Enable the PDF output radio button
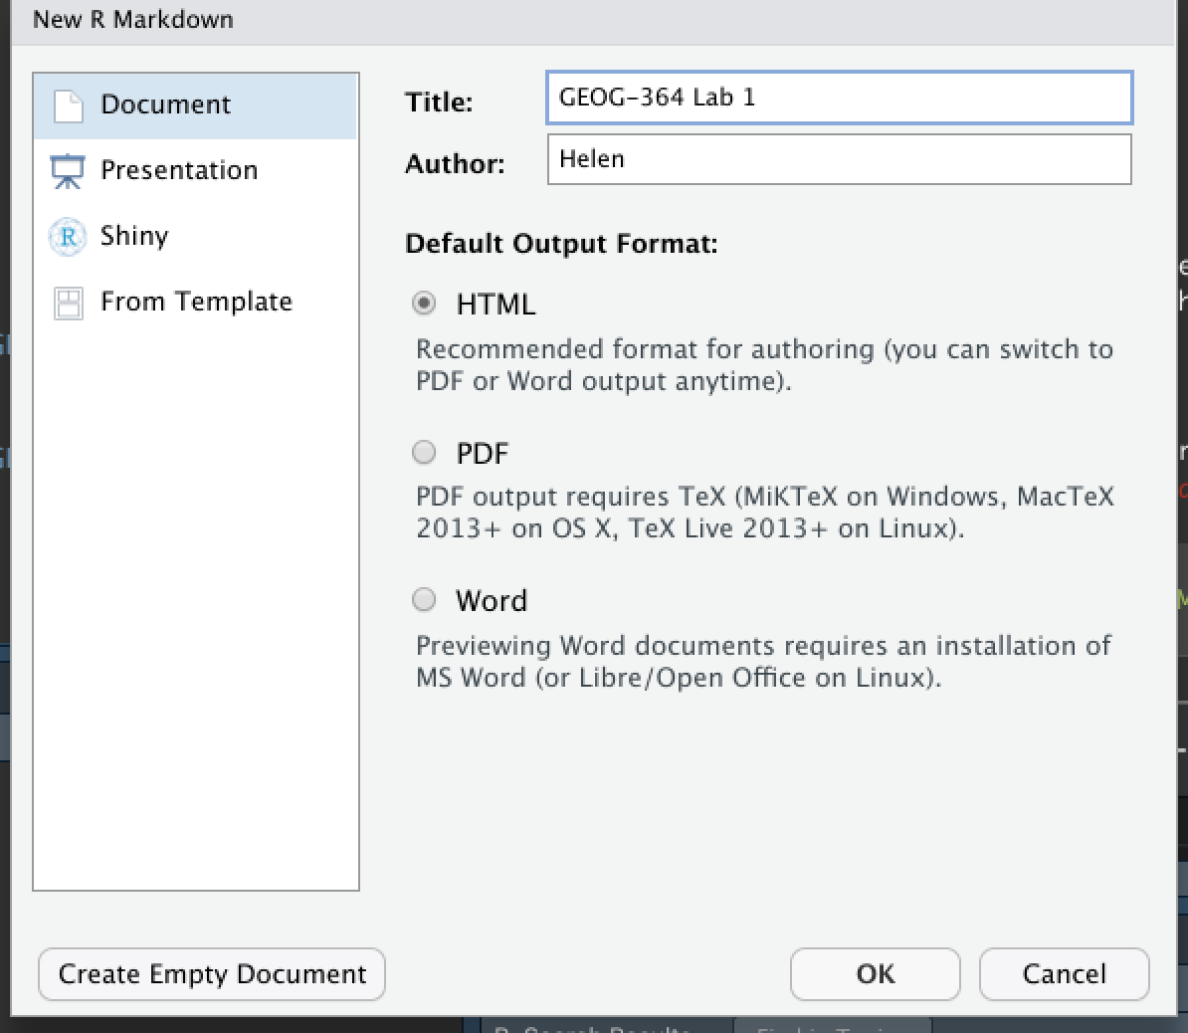The image size is (1188, 1033). 425,453
